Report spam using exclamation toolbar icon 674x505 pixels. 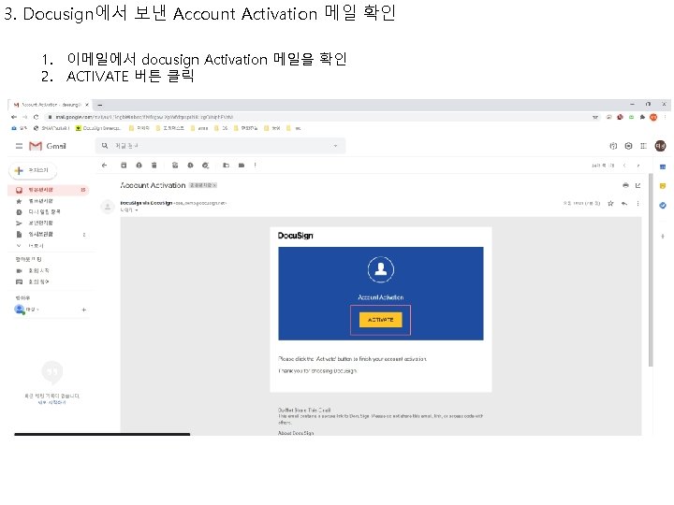tap(139, 165)
